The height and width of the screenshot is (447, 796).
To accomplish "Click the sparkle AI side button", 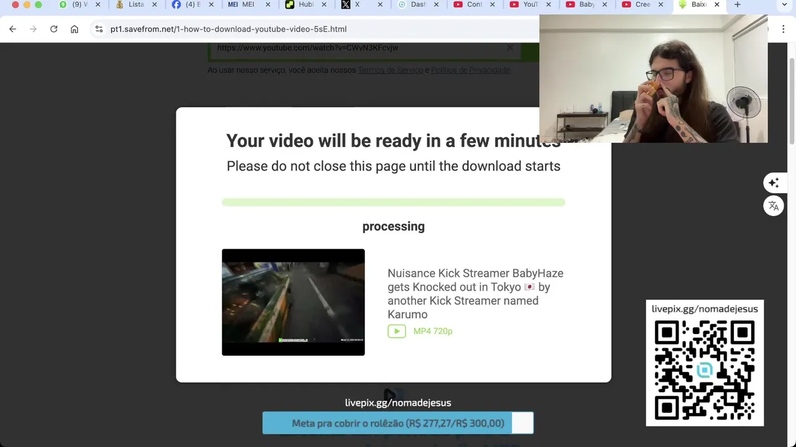I will tap(774, 183).
